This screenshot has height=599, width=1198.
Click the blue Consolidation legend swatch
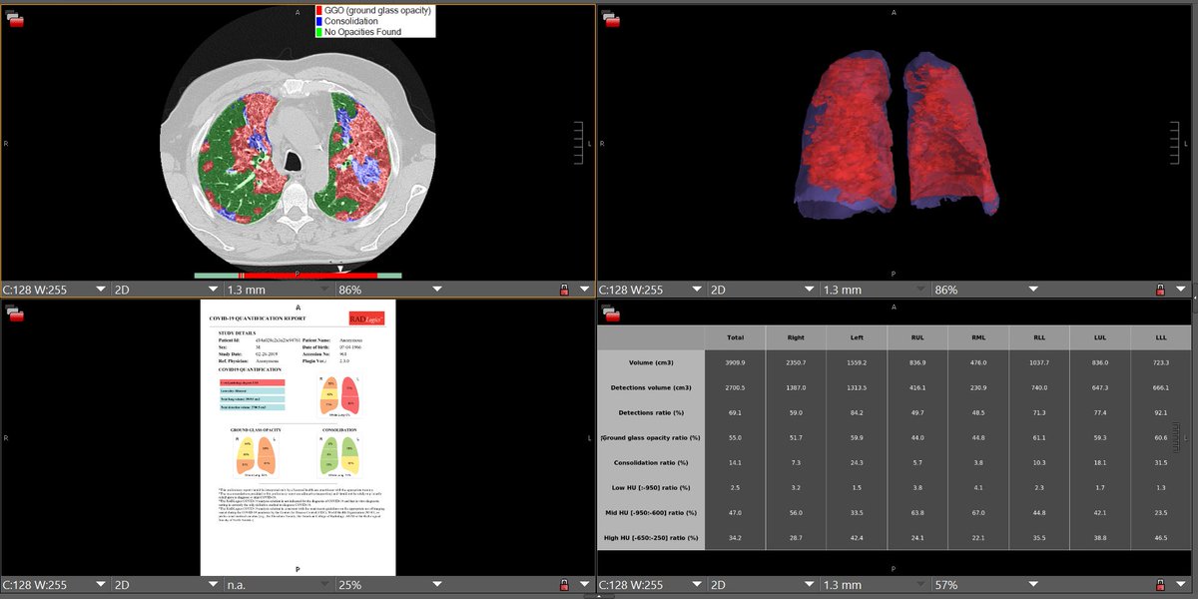319,21
